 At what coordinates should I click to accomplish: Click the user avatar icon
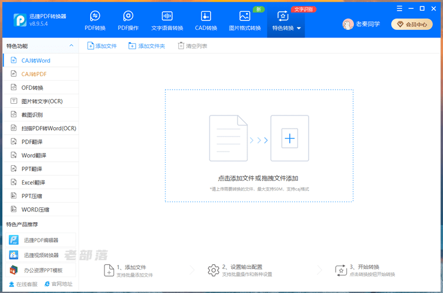348,24
